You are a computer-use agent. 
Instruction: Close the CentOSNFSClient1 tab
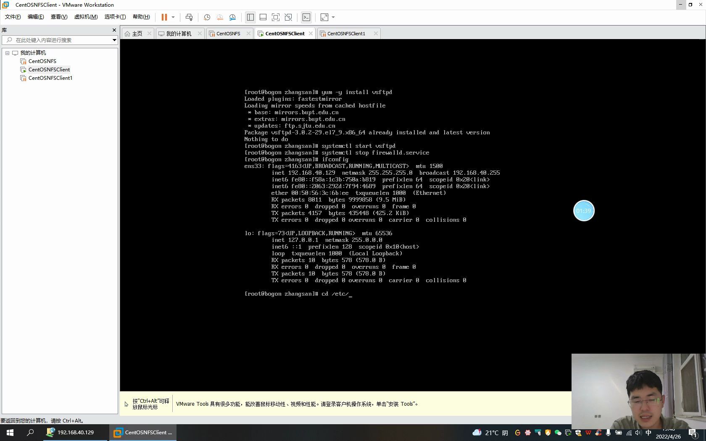pyautogui.click(x=376, y=33)
